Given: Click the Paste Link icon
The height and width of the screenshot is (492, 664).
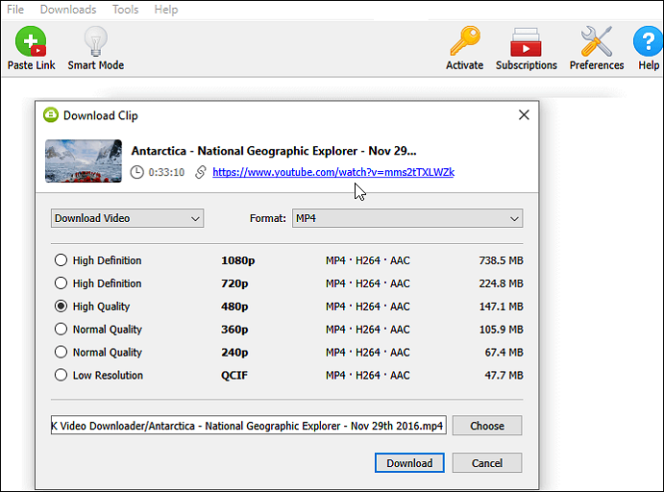Looking at the screenshot, I should pos(32,43).
